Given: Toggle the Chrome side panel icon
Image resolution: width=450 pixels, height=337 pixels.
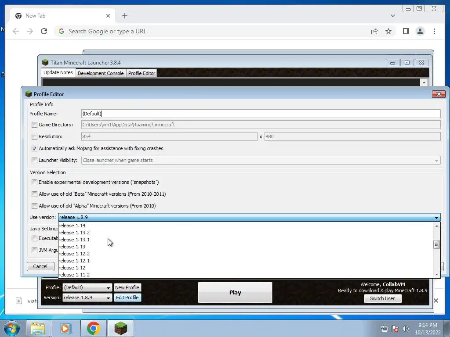Looking at the screenshot, I should tap(406, 31).
